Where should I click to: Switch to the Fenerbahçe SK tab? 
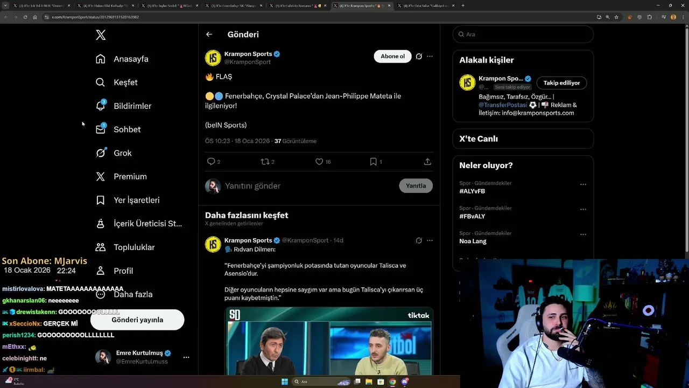[235, 5]
